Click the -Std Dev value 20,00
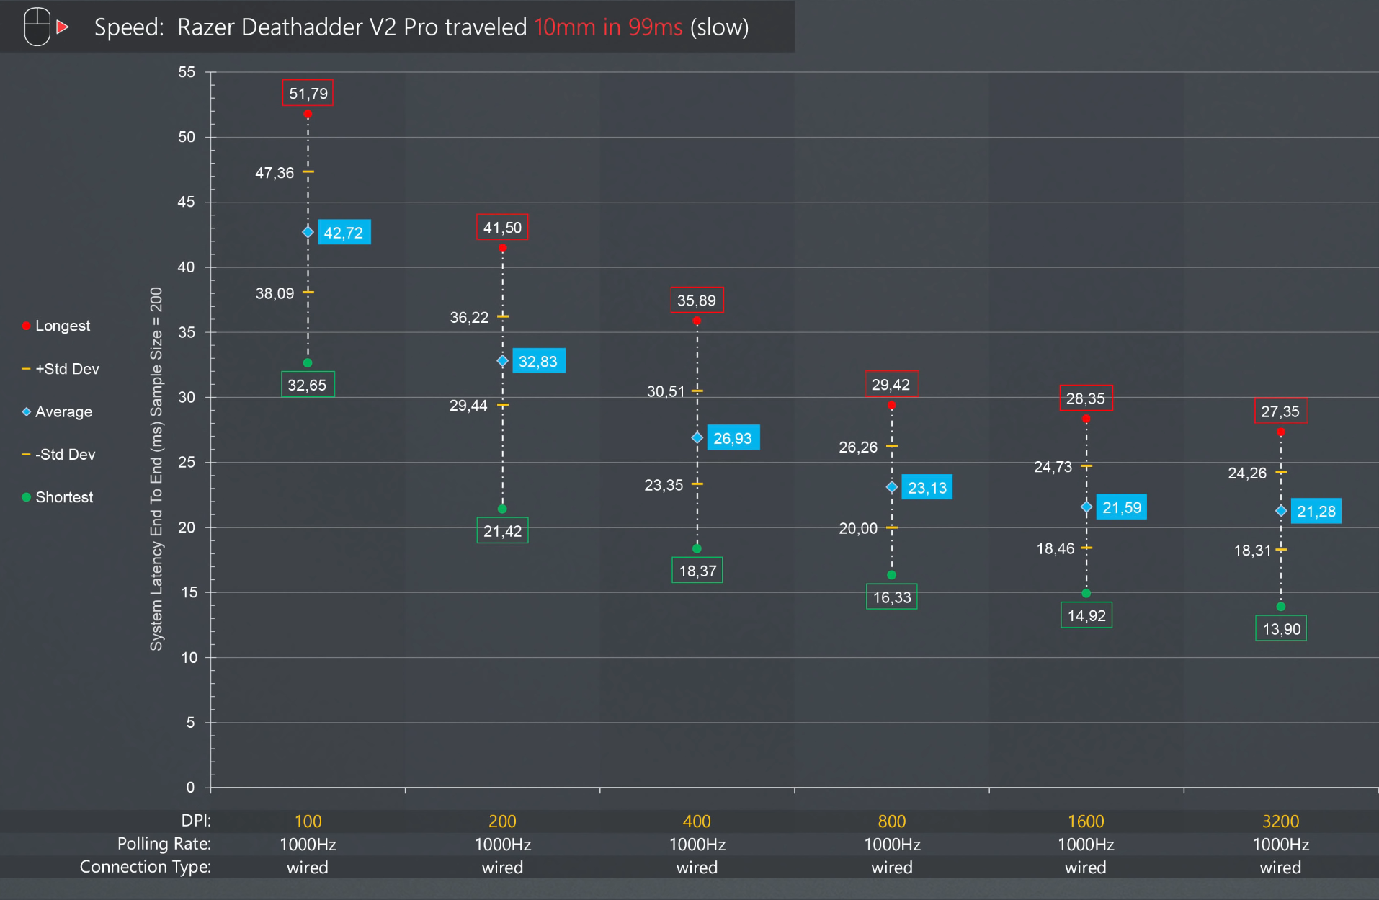The width and height of the screenshot is (1379, 900). (858, 529)
